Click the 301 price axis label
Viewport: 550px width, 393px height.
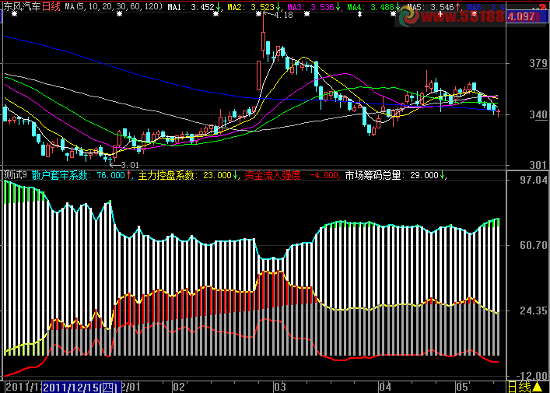pos(538,165)
